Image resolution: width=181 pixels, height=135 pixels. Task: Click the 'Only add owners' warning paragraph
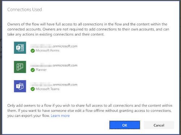(90, 111)
